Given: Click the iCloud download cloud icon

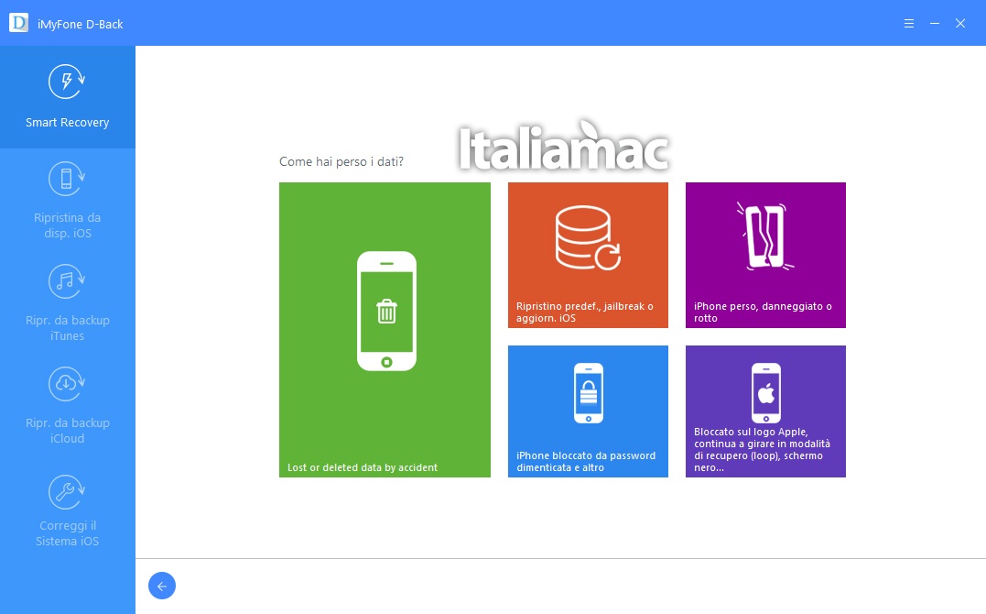Looking at the screenshot, I should (67, 384).
